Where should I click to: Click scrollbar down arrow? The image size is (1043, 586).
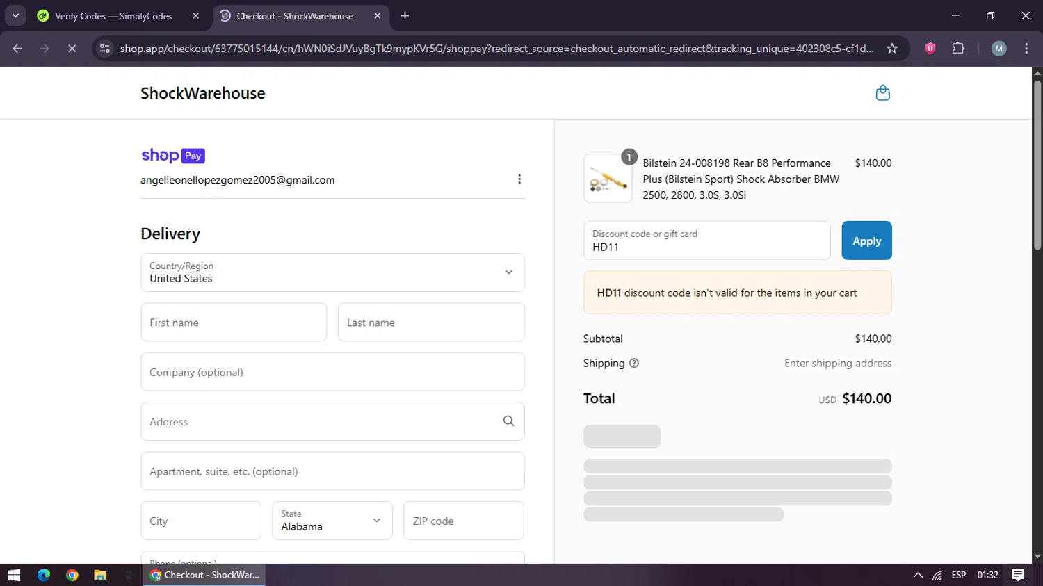1037,557
